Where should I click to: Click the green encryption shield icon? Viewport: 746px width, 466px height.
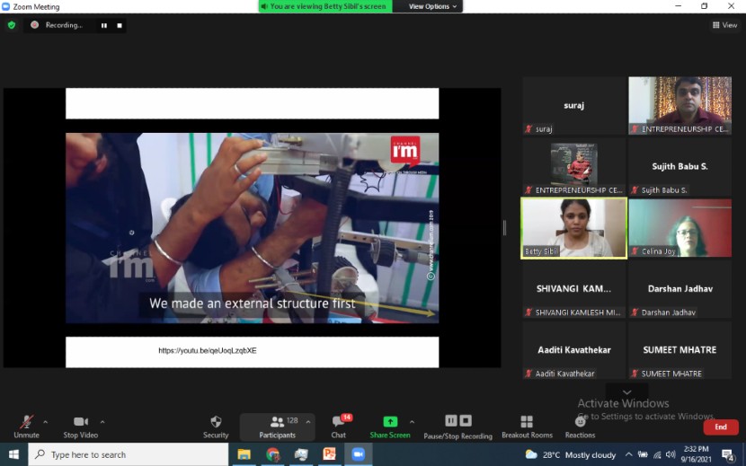pyautogui.click(x=12, y=25)
